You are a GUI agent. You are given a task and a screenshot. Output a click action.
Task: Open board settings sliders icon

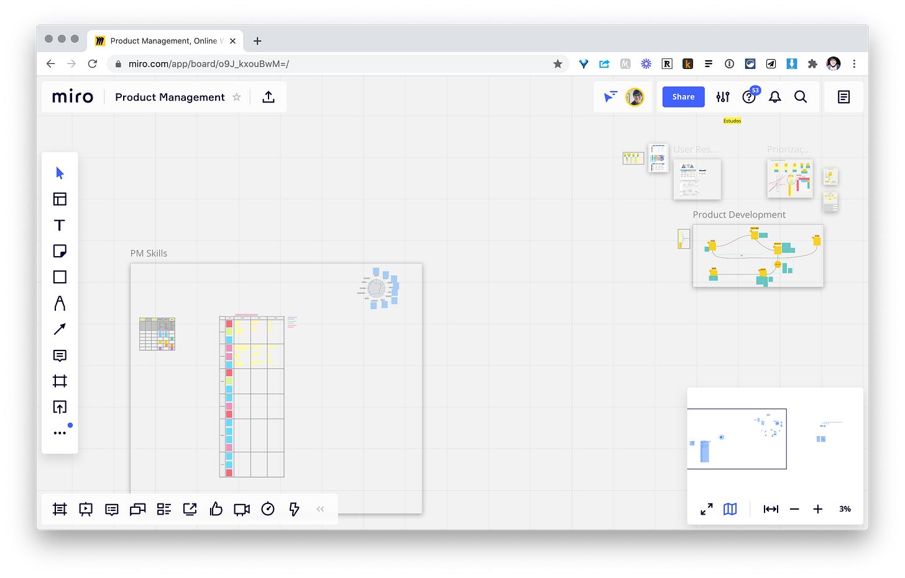pyautogui.click(x=723, y=97)
